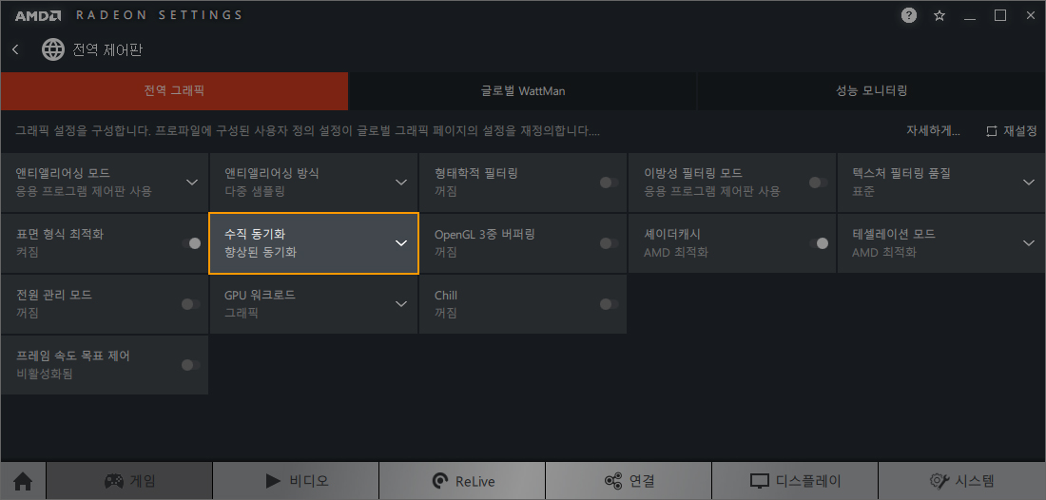Click 자세하게... for more details
This screenshot has height=500, width=1046.
(x=933, y=131)
